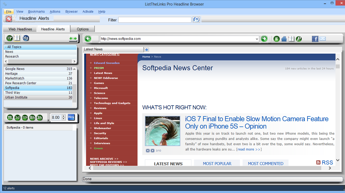The image size is (345, 193).
Task: Open the Help menu
Action: 102,12
